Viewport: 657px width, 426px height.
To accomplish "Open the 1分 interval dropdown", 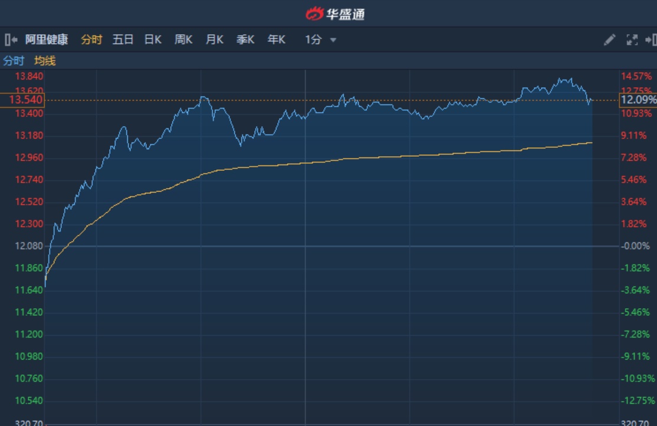I will click(x=320, y=40).
